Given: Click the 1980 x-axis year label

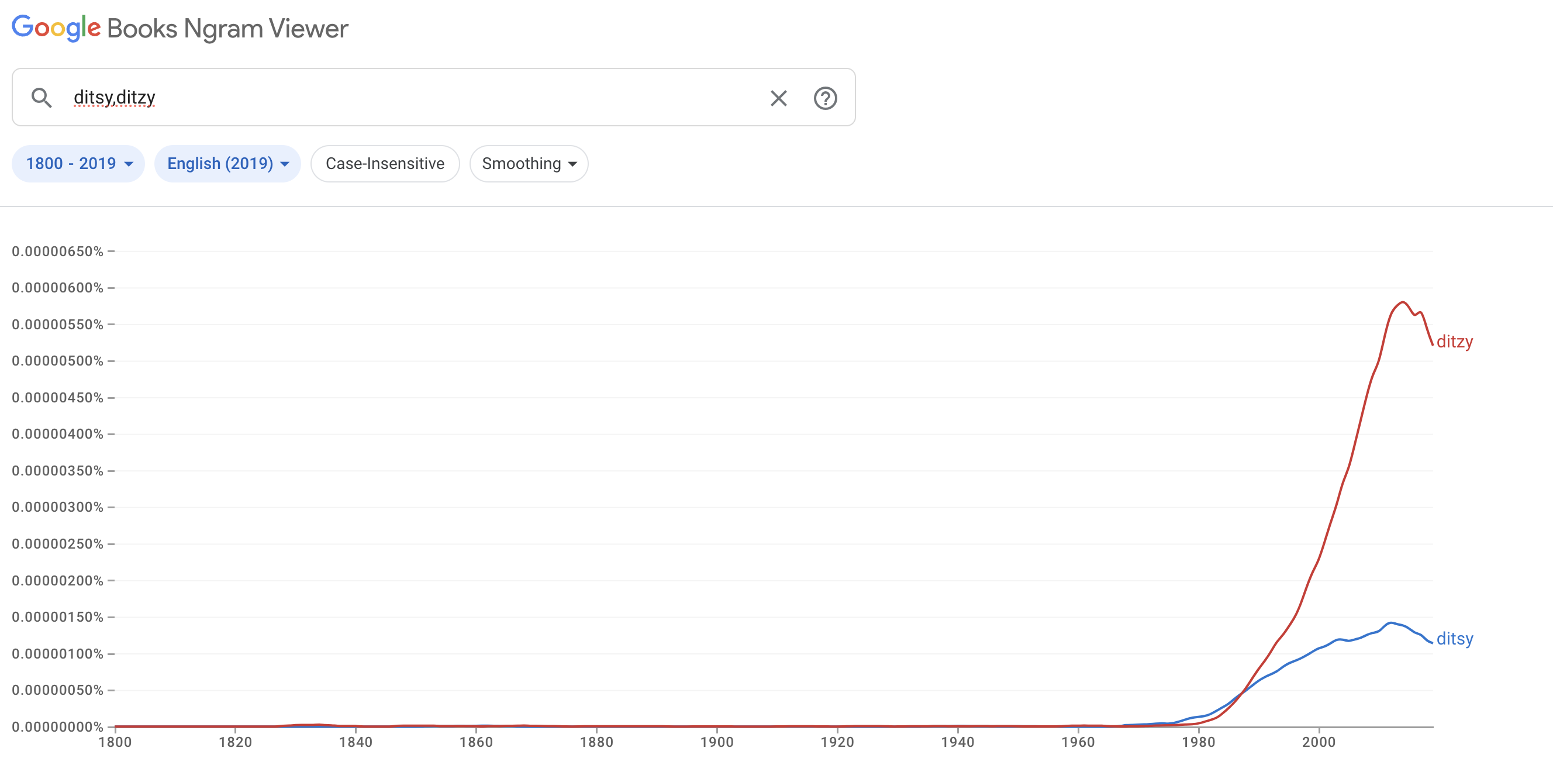Looking at the screenshot, I should tap(1198, 742).
